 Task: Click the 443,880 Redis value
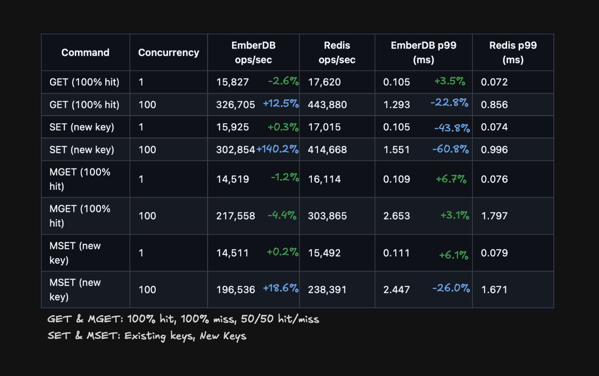pyautogui.click(x=328, y=105)
